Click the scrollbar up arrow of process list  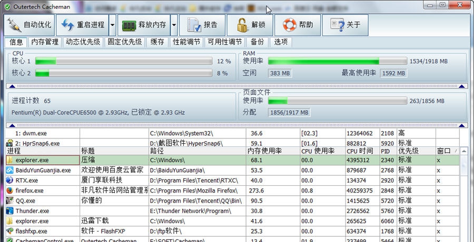coord(463,151)
